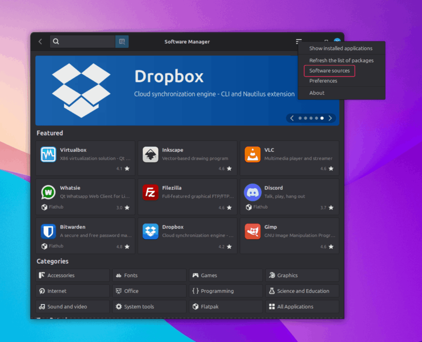Open the Games category

(226, 275)
